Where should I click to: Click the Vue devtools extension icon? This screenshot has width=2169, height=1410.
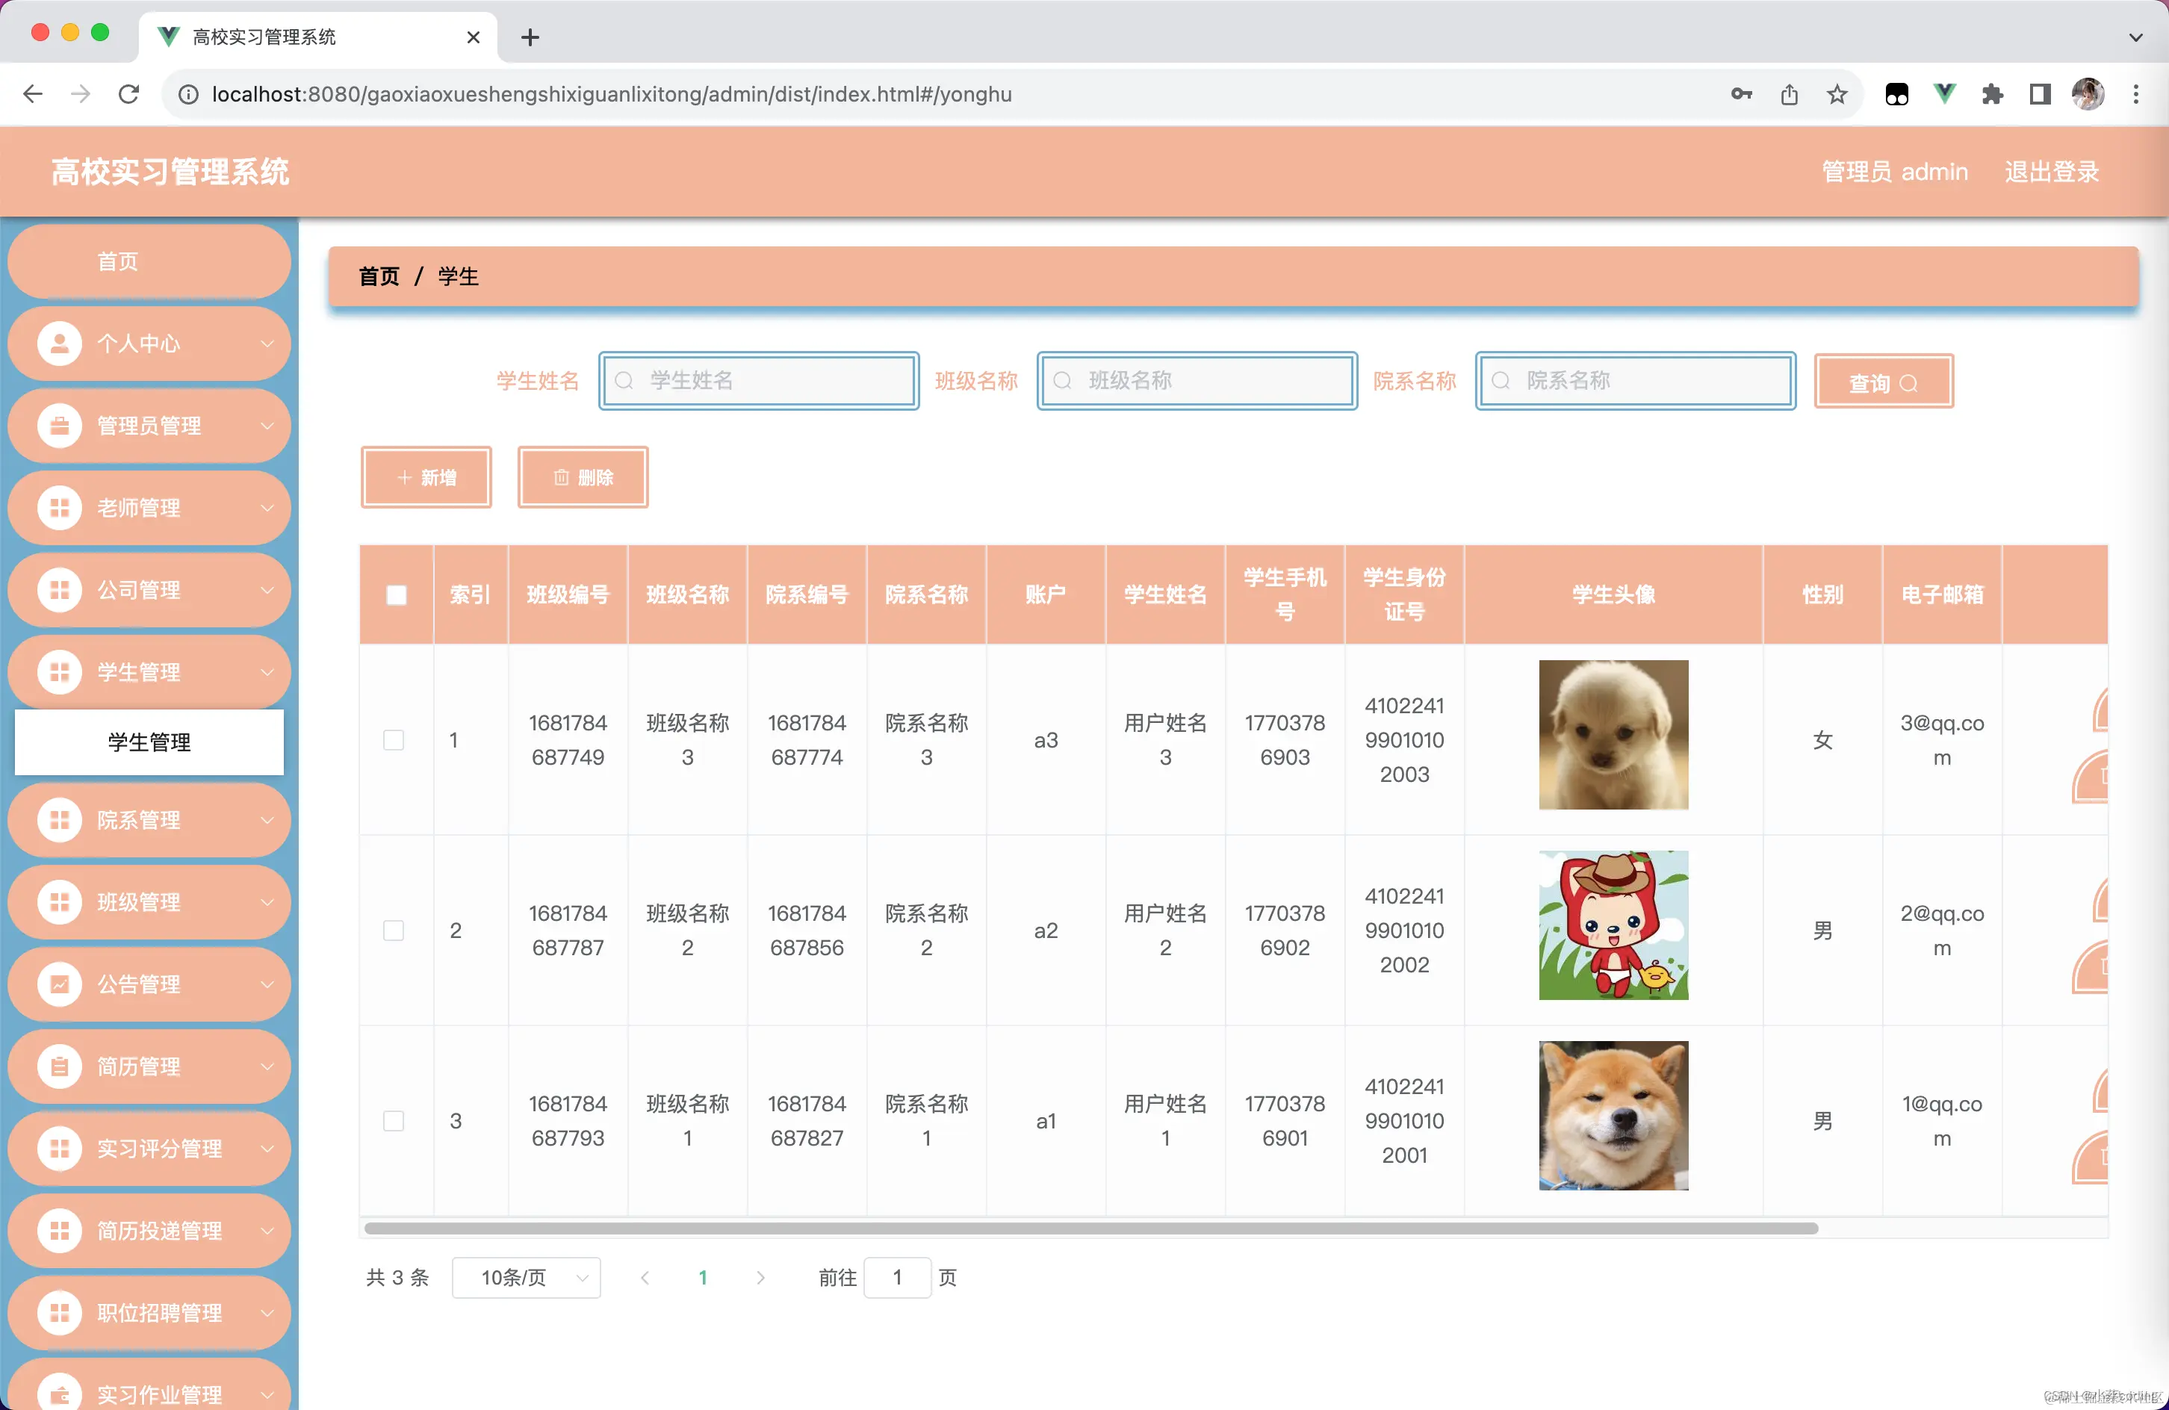(x=1944, y=94)
